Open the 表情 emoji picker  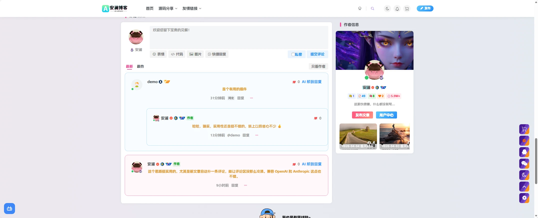click(x=158, y=54)
